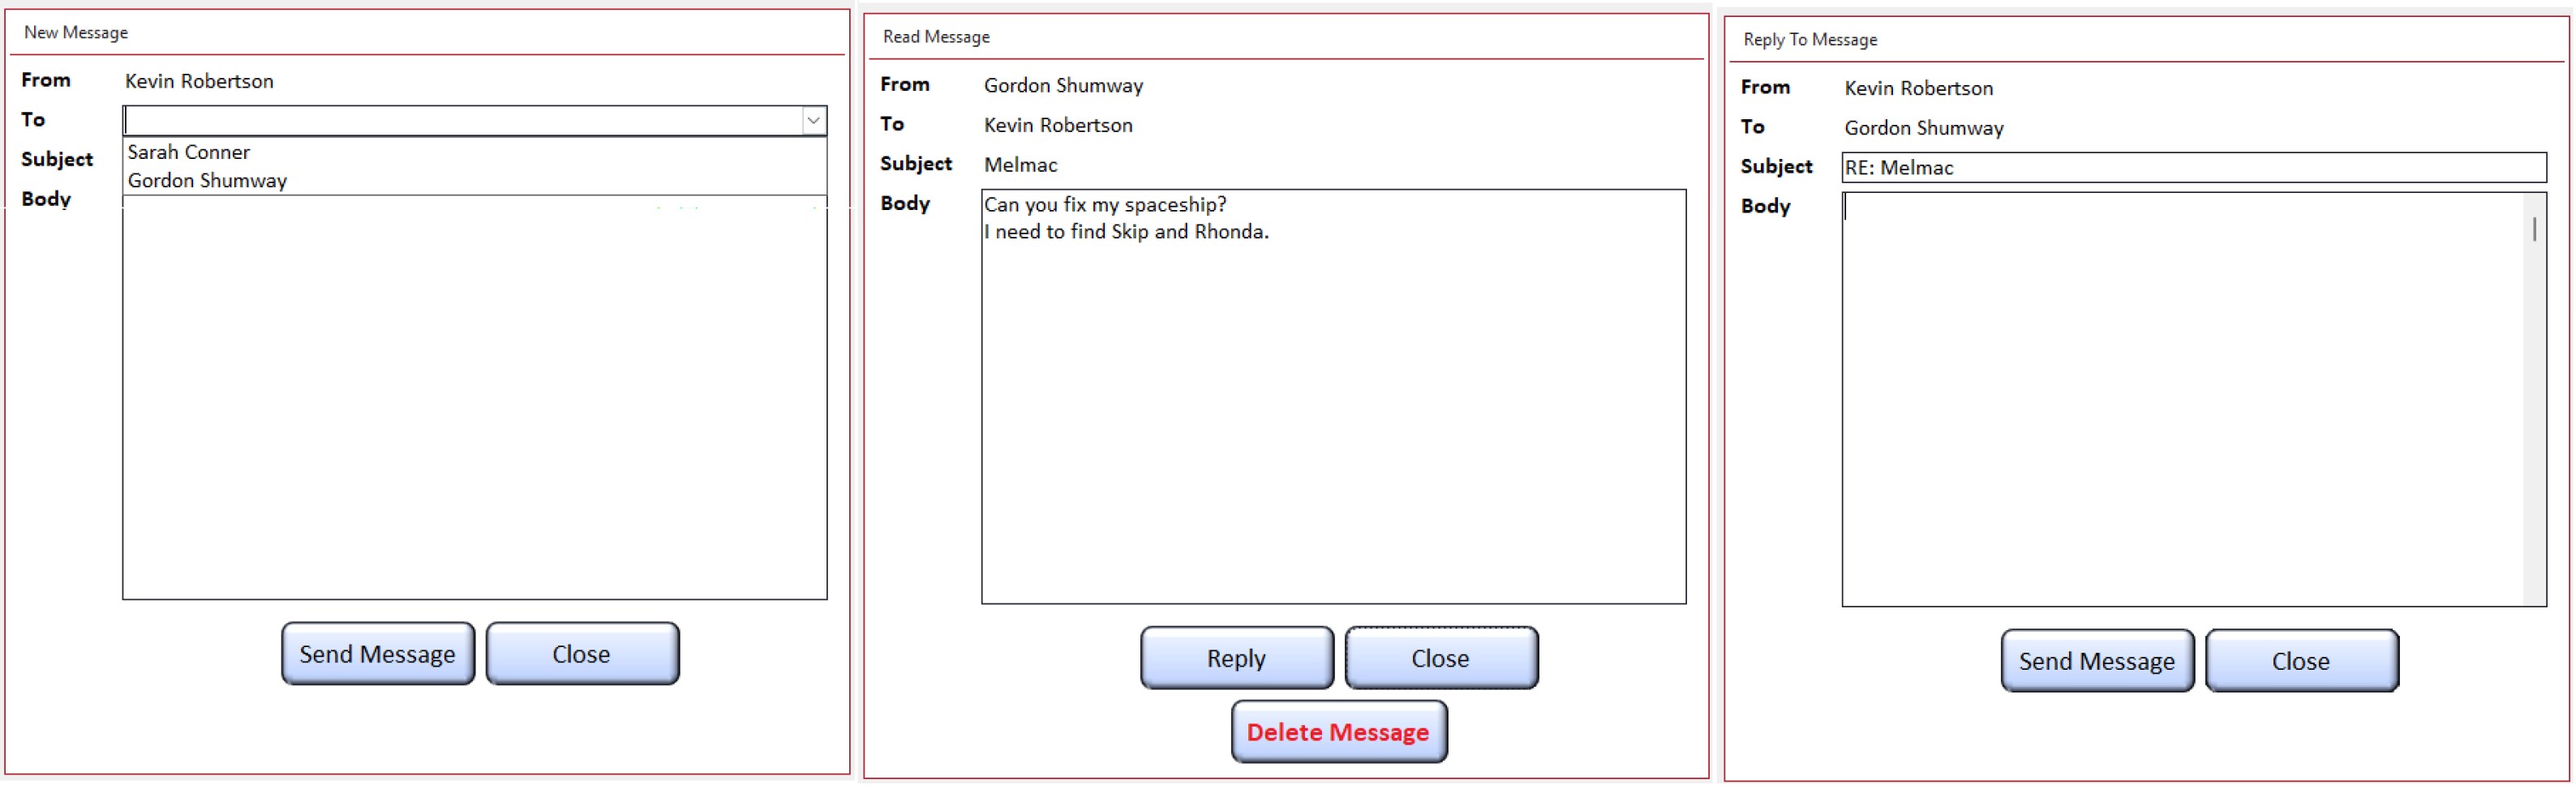Close the New Message form

pos(582,654)
